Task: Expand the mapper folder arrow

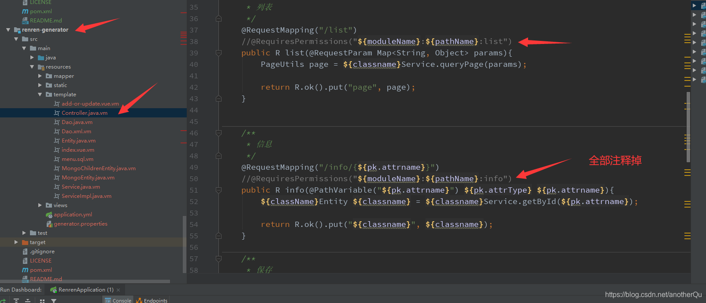Action: pyautogui.click(x=40, y=76)
